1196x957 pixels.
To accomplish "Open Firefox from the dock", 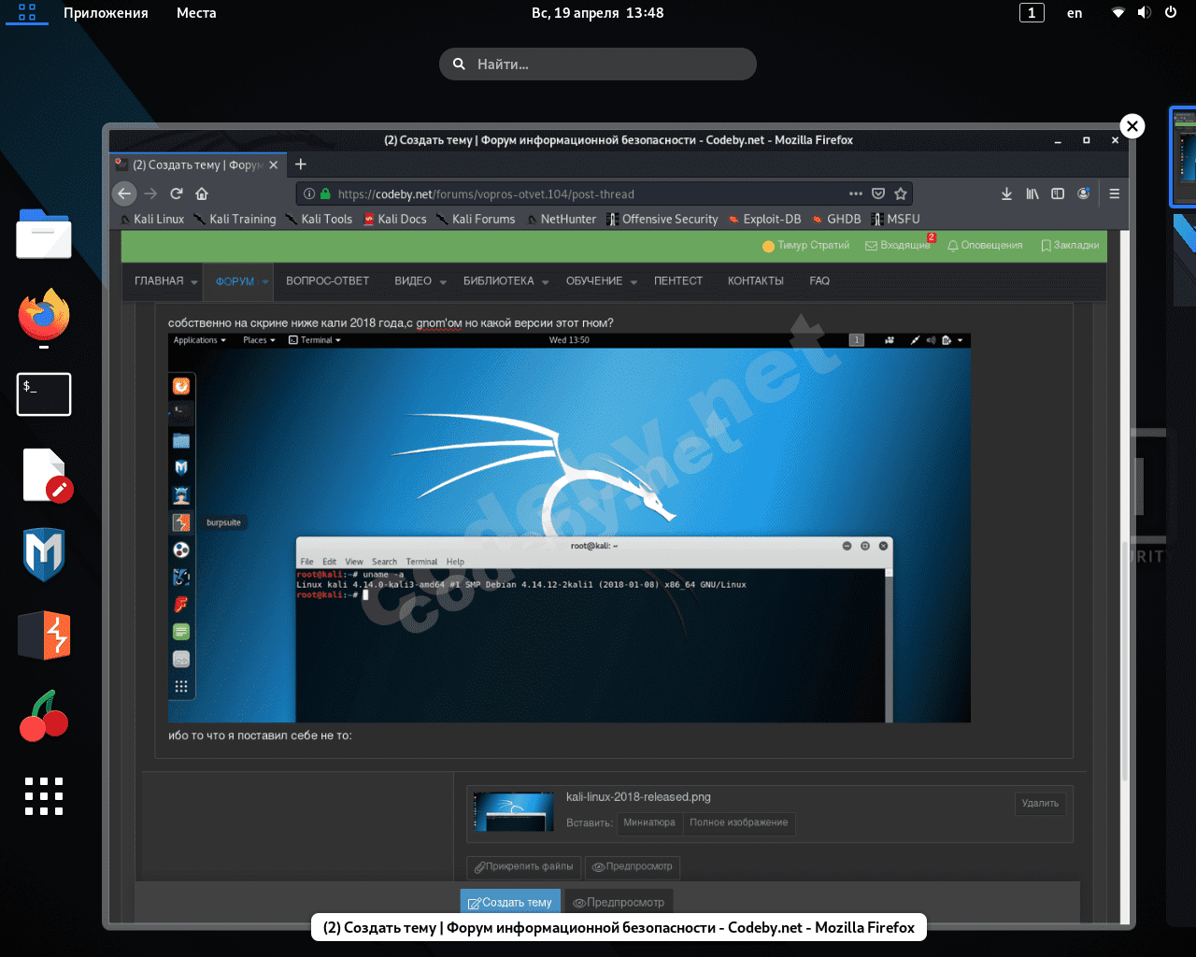I will (44, 315).
